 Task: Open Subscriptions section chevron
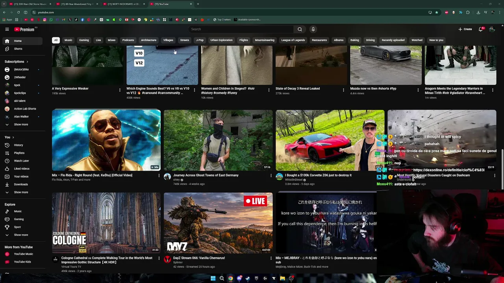27,62
